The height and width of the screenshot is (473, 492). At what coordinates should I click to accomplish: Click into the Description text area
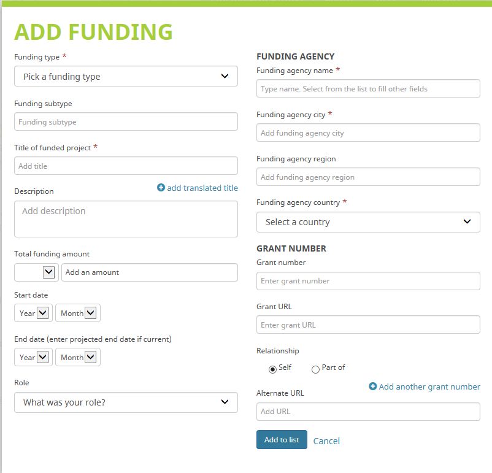pyautogui.click(x=126, y=218)
